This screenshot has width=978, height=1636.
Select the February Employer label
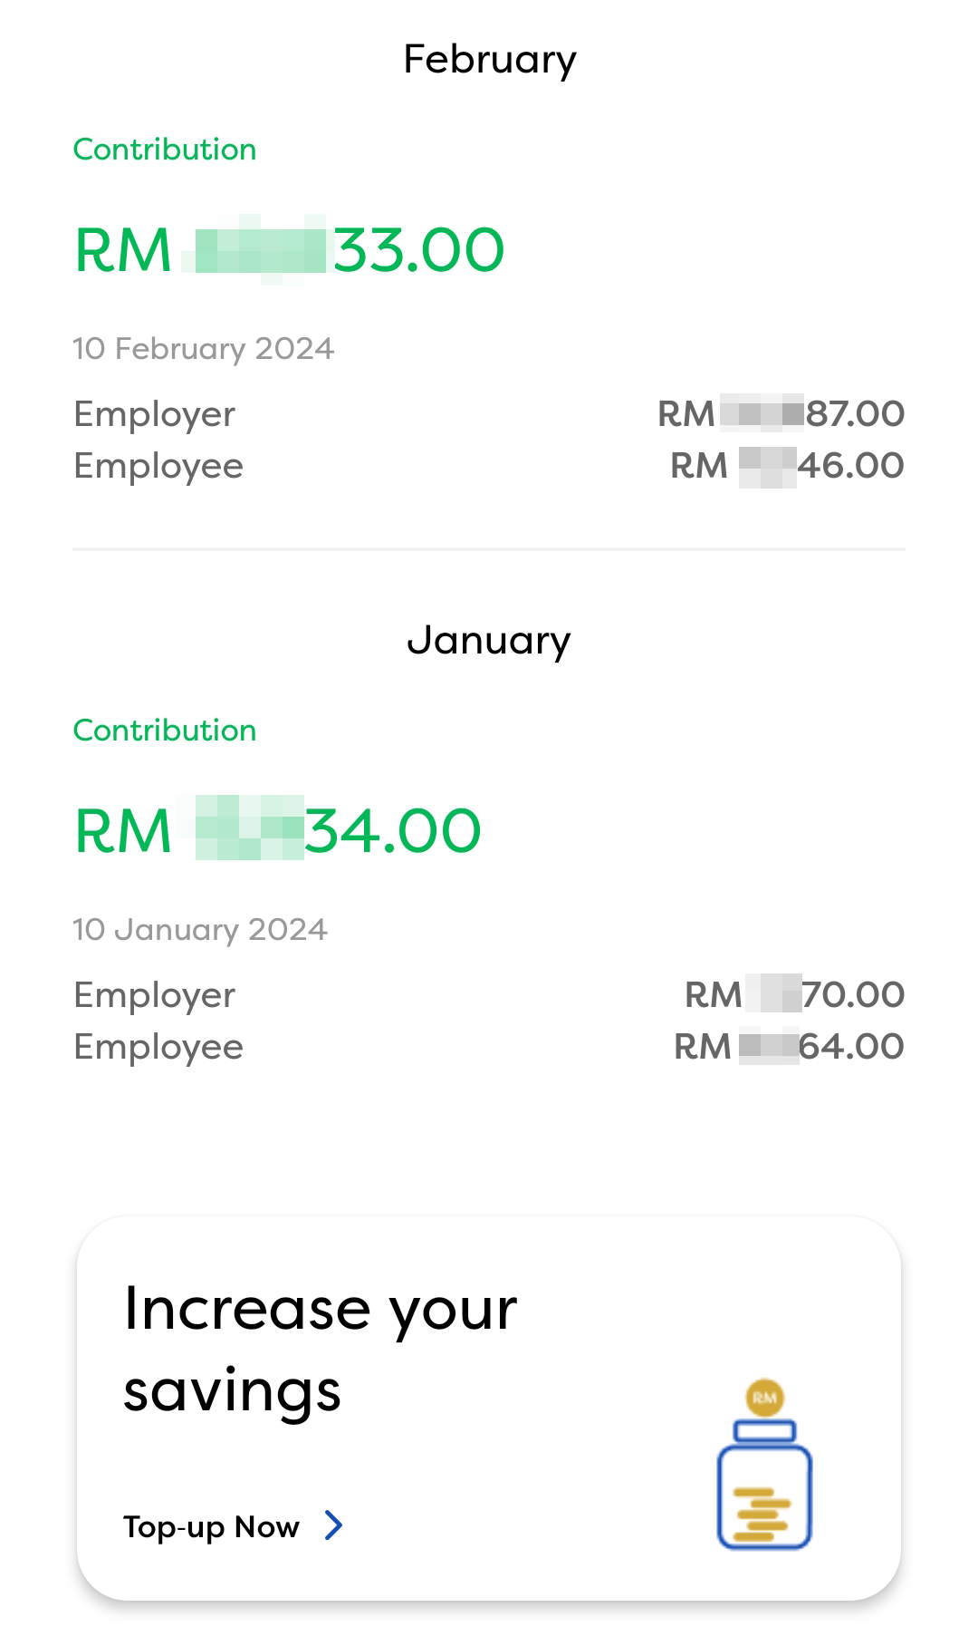coord(155,414)
